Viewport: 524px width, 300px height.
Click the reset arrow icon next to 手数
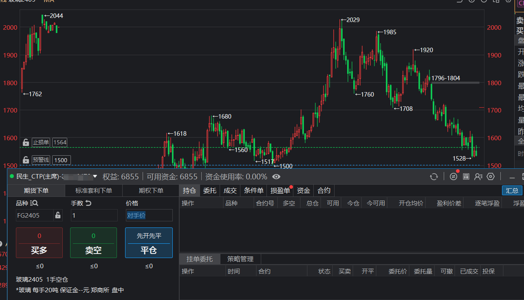(x=88, y=203)
